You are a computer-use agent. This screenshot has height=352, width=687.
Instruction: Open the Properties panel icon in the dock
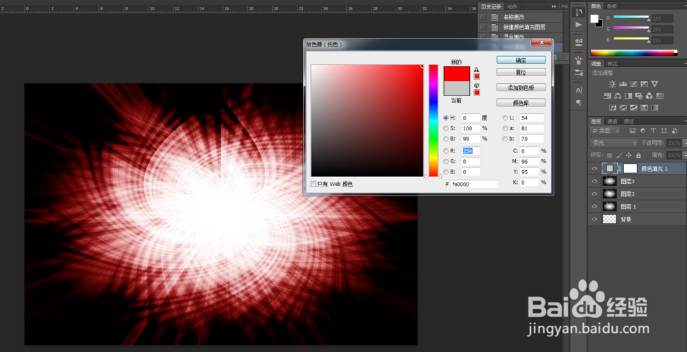point(578,42)
